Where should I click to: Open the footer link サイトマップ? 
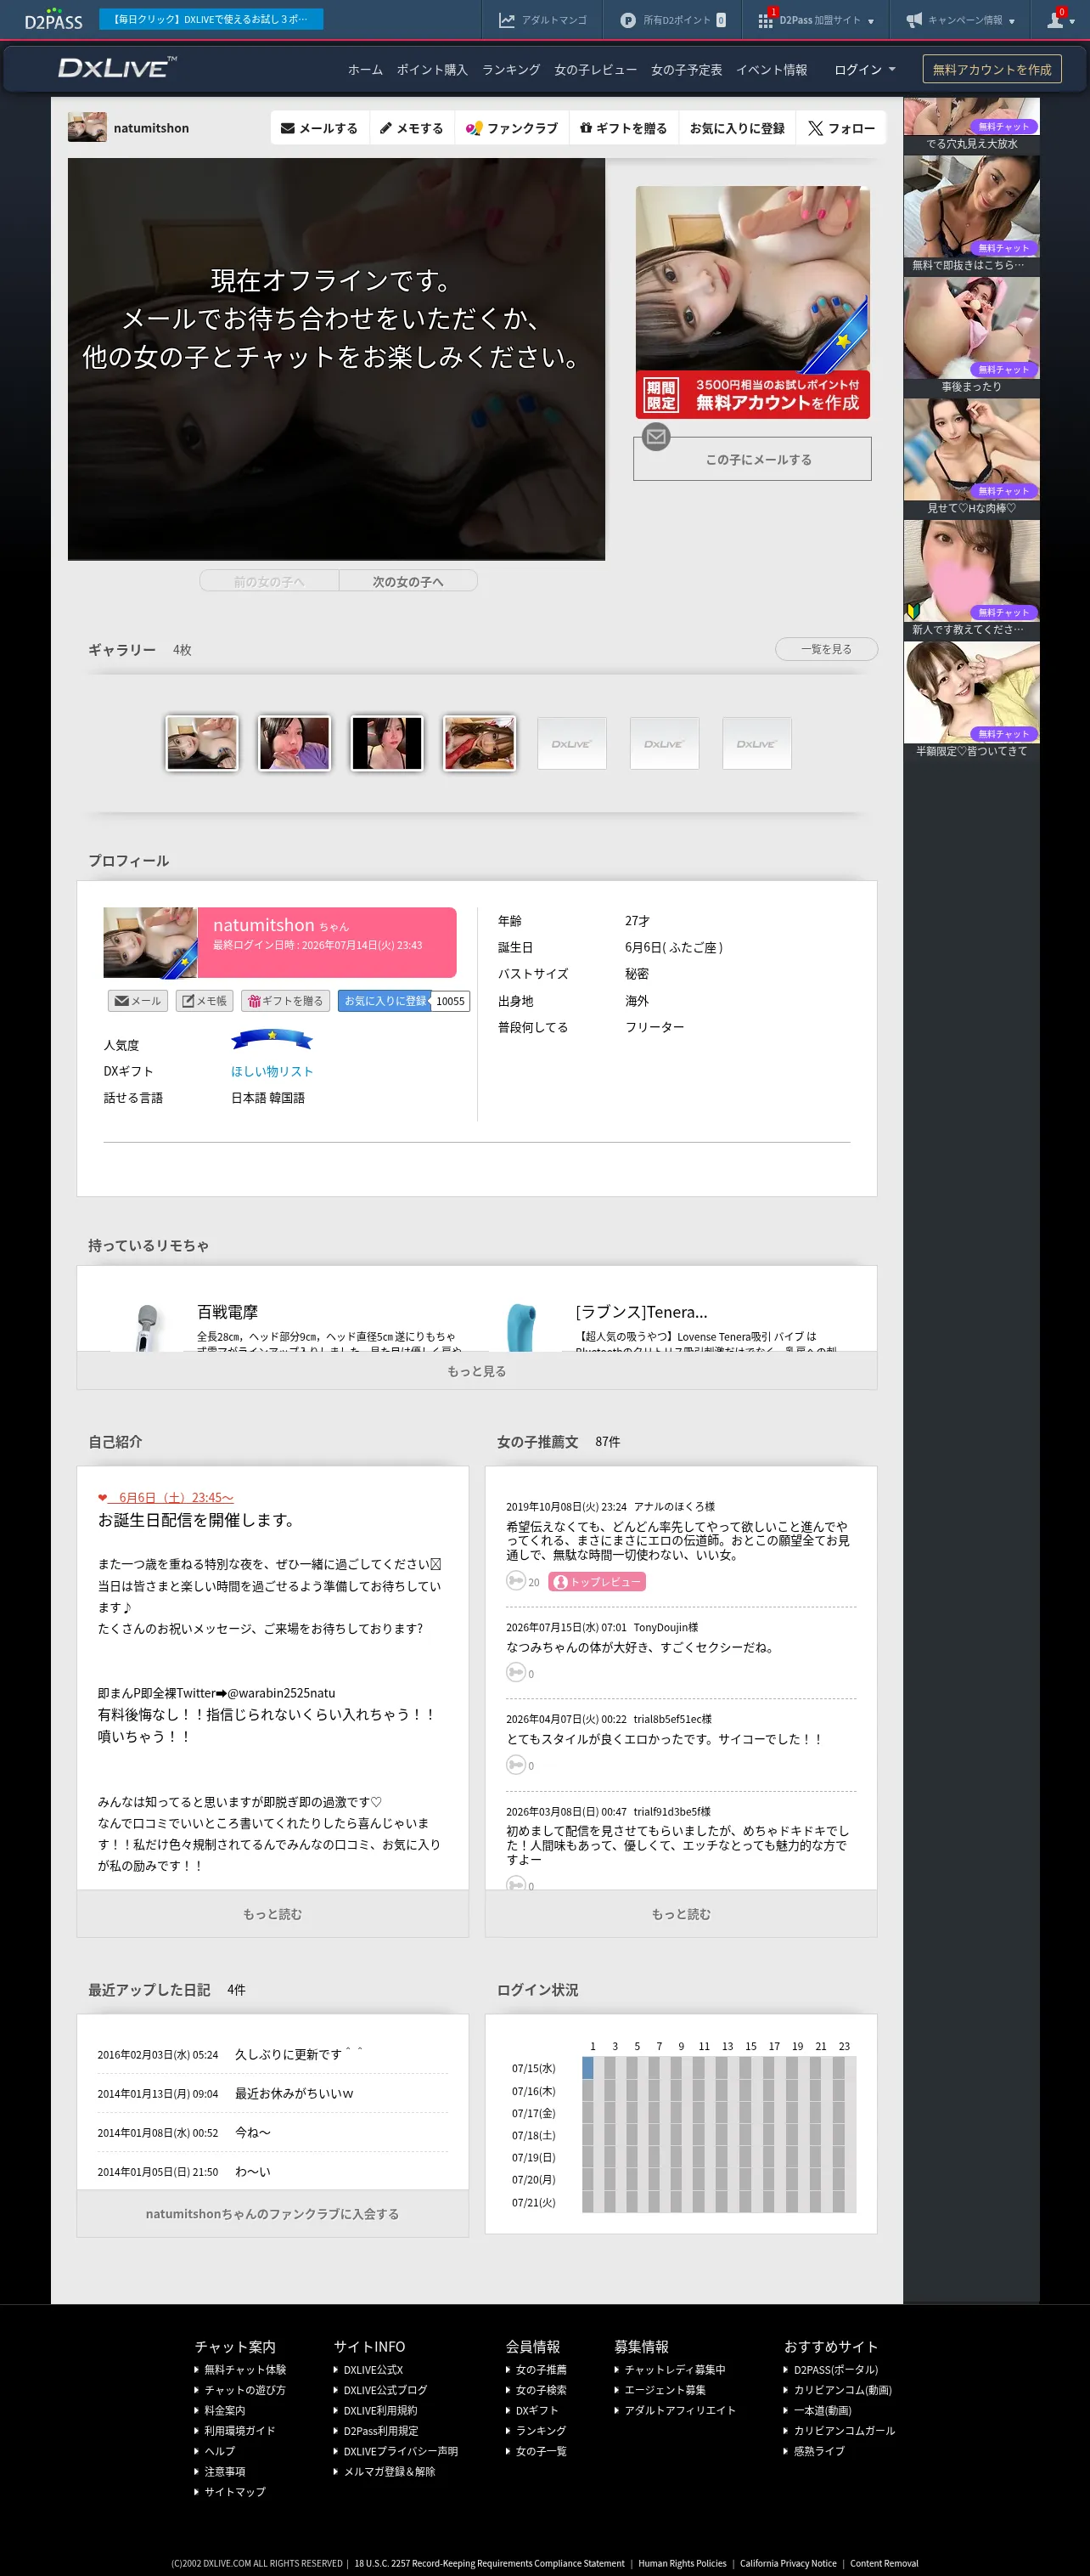pyautogui.click(x=235, y=2491)
